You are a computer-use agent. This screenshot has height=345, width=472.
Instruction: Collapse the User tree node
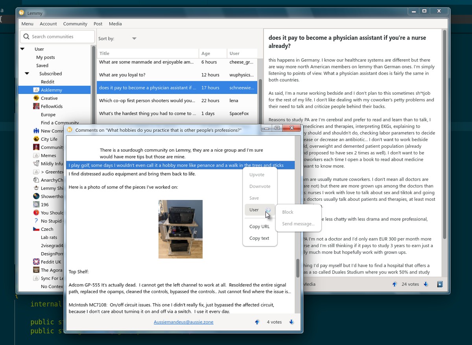click(22, 49)
